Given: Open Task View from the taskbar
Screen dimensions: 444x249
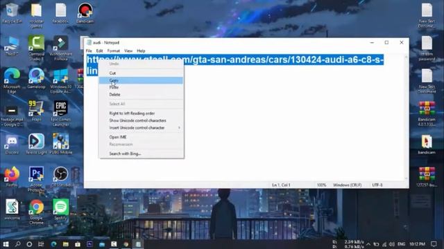Looking at the screenshot, I should [41, 244].
